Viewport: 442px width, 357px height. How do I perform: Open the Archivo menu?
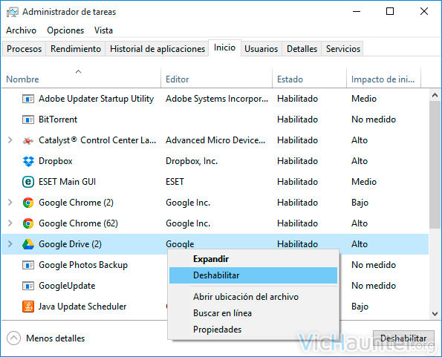[21, 30]
